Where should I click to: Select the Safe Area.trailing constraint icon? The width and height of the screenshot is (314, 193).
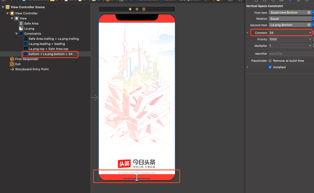pyautogui.click(x=26, y=39)
